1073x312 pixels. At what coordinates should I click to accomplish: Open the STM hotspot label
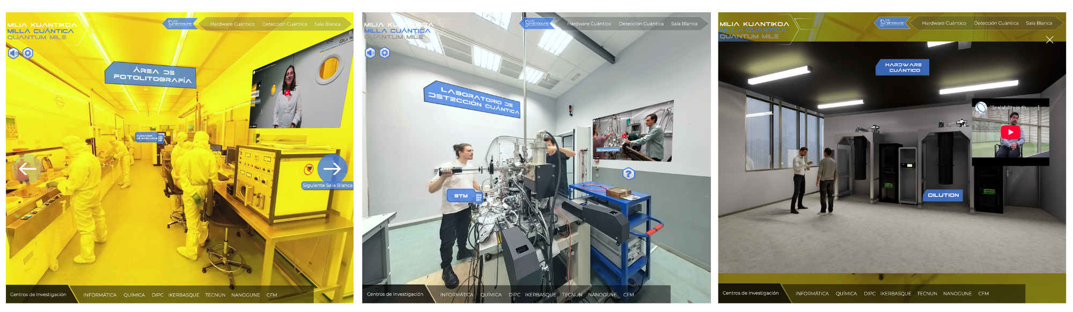465,196
